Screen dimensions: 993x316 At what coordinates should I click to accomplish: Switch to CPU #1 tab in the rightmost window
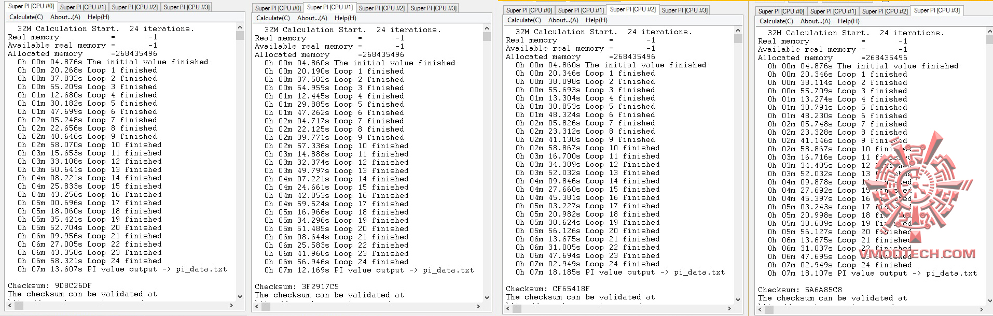833,11
